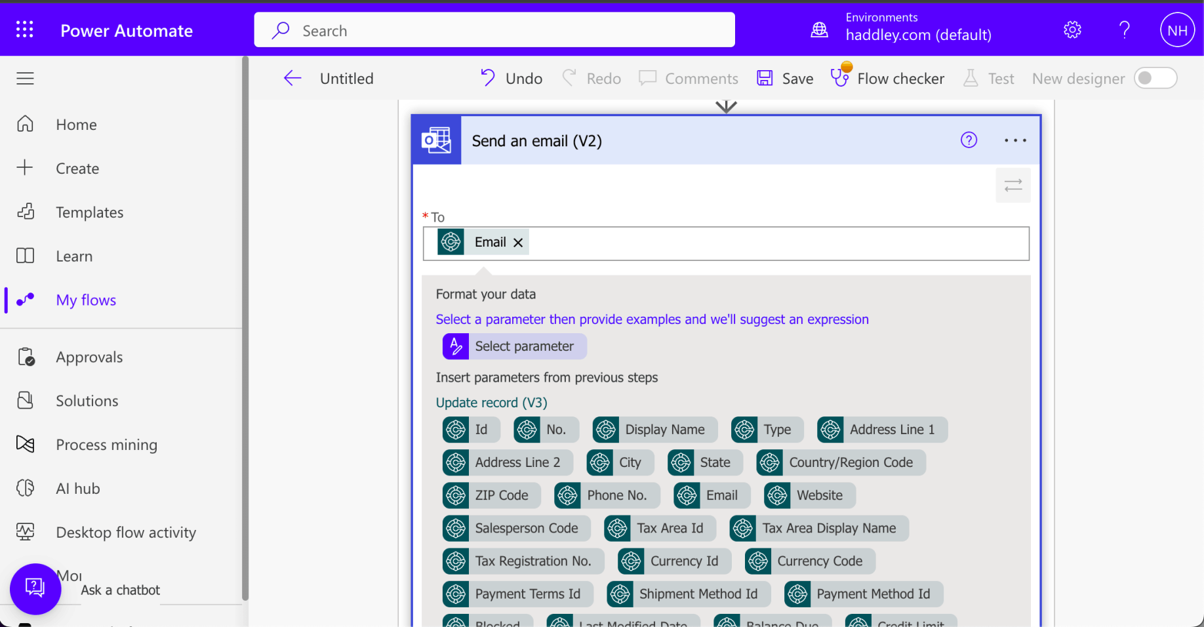Open My flows in the sidebar
The image size is (1204, 627).
click(86, 300)
